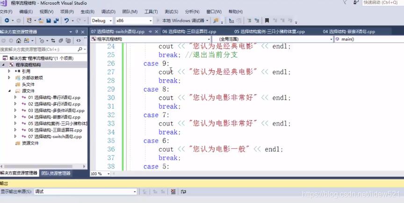This screenshot has height=203, width=404.
Task: Switch to the 04 选择结构-嵌套if语句.cpp tab
Action: point(349,32)
